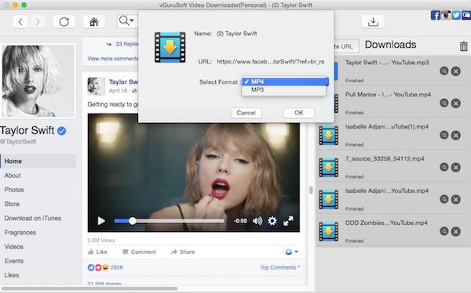Remove Pull Marine YouTube.mp4 download
This screenshot has height=293, width=471.
point(455,103)
